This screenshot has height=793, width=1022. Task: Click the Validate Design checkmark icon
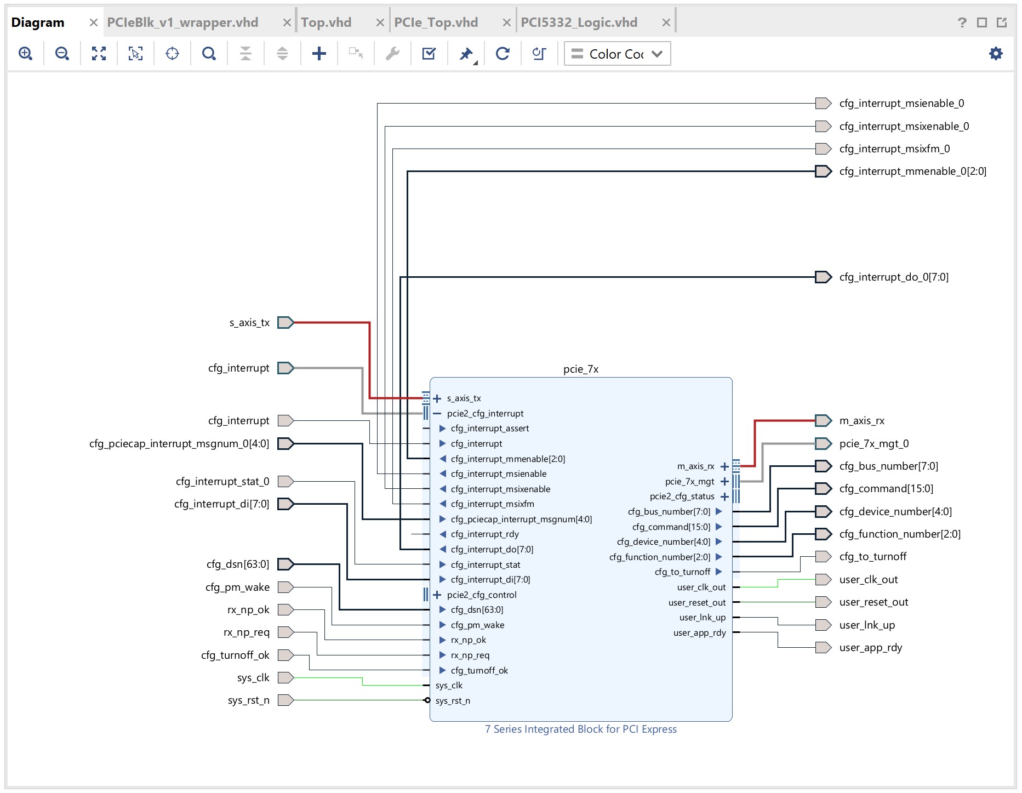(x=429, y=54)
